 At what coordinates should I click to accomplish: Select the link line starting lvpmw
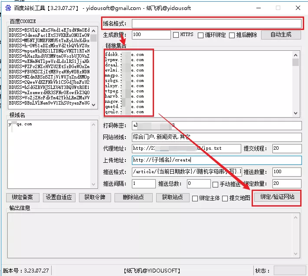pos(125,60)
